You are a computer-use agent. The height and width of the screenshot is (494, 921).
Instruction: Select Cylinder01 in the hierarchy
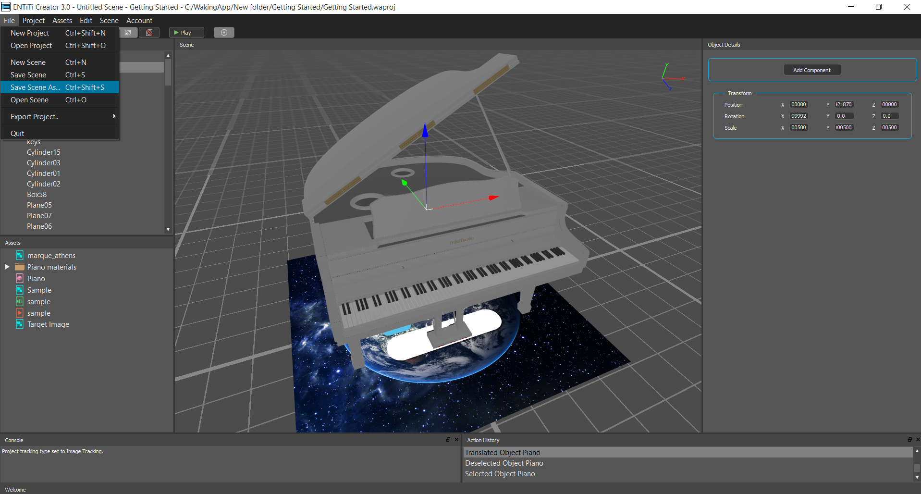44,173
